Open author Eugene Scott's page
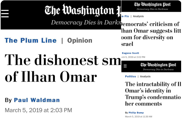The image size is (185, 121). pos(130,53)
